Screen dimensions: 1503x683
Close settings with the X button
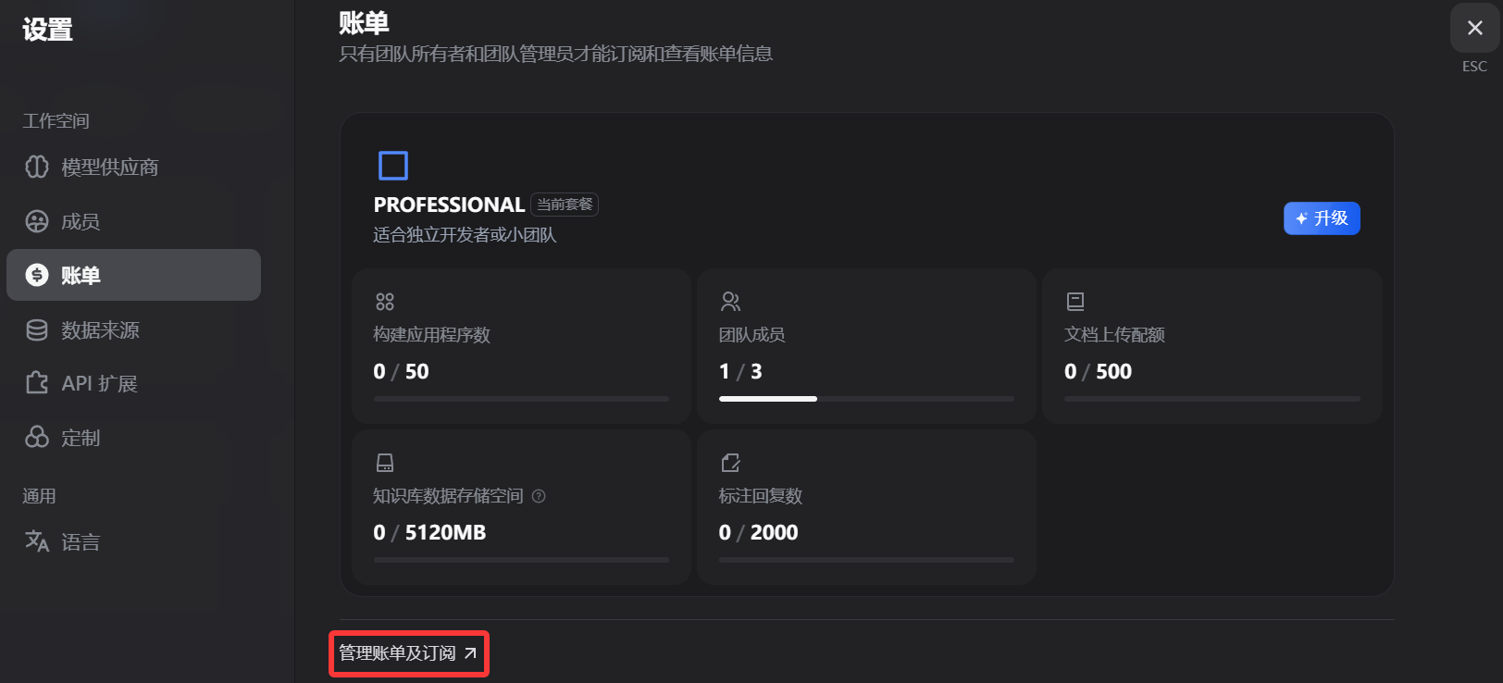click(x=1474, y=29)
